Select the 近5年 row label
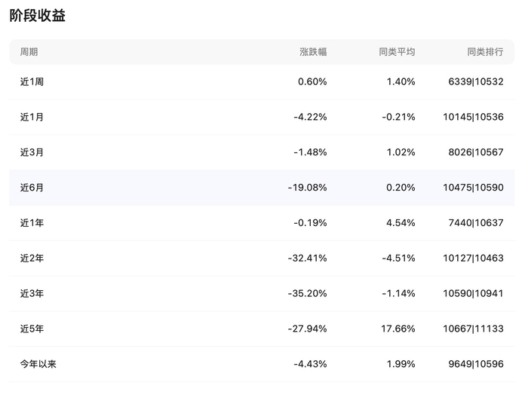 tap(32, 329)
